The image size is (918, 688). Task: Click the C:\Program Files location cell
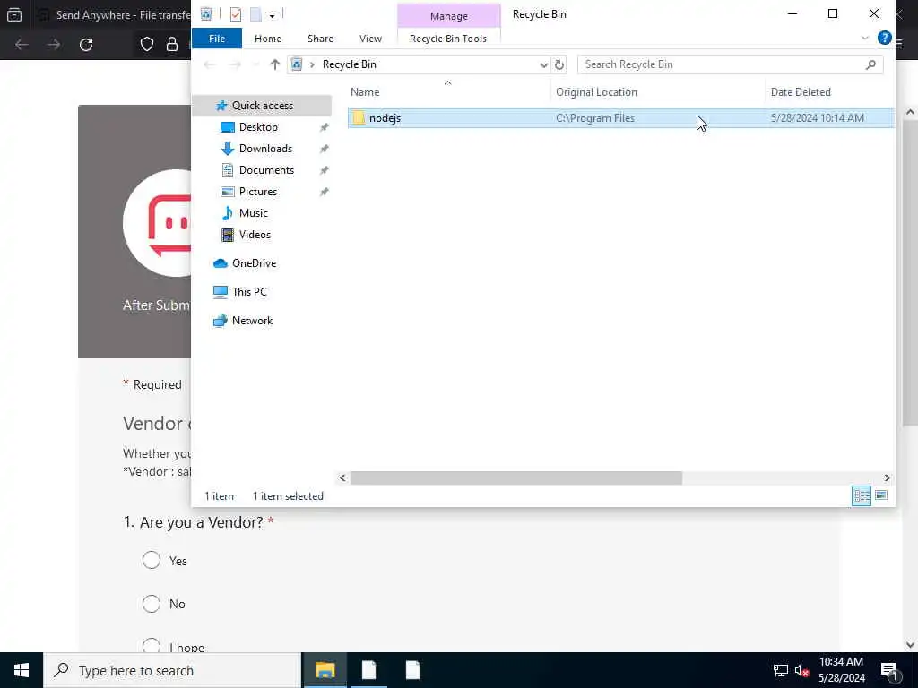coord(595,118)
